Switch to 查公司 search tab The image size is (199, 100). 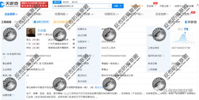point(57,2)
